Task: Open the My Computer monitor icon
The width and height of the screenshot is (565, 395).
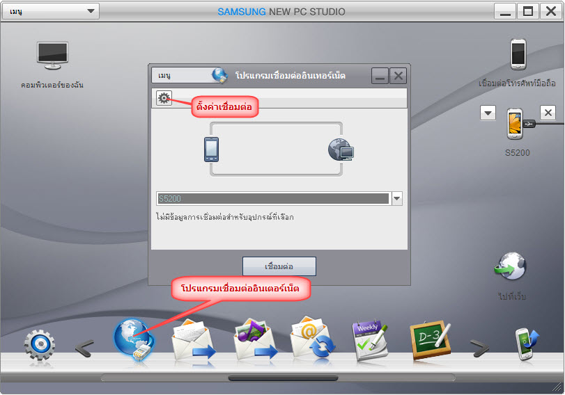Action: point(53,56)
